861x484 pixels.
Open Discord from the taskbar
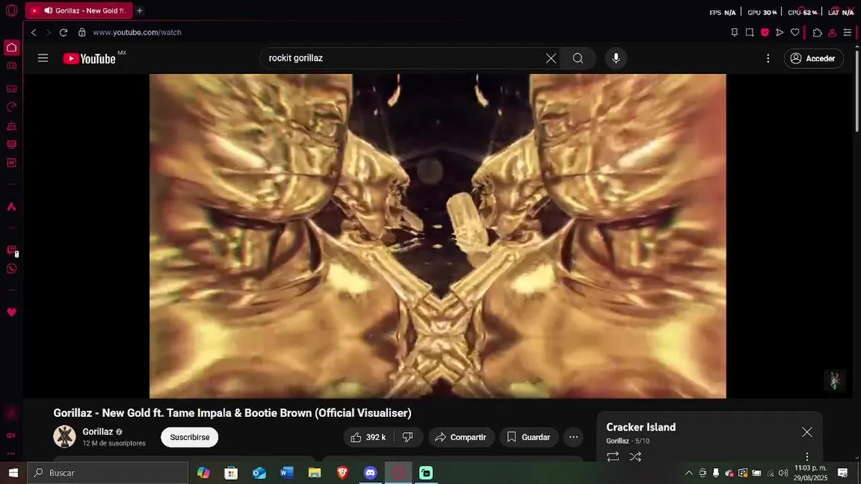point(371,473)
